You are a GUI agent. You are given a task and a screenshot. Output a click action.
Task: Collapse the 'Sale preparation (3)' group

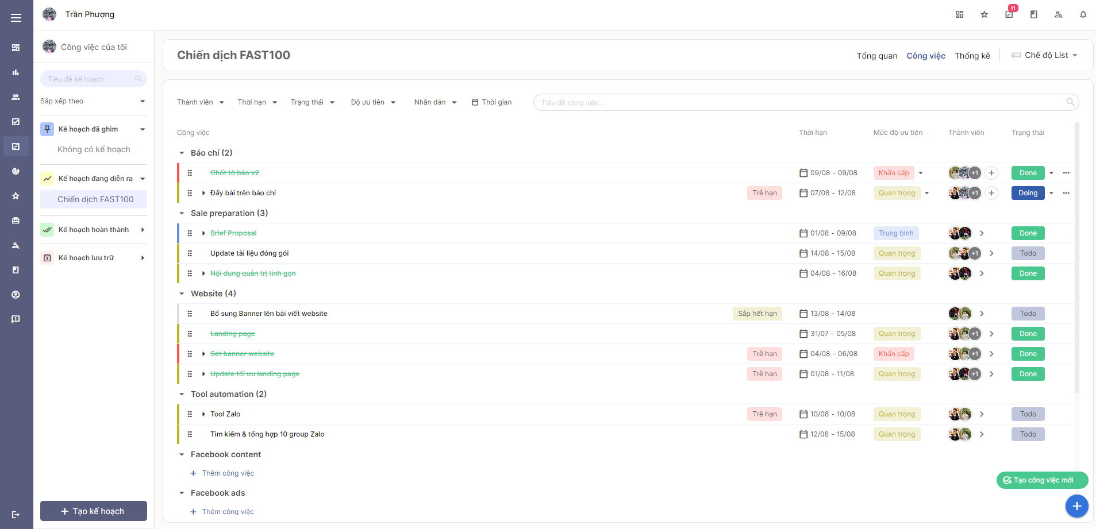pyautogui.click(x=182, y=213)
